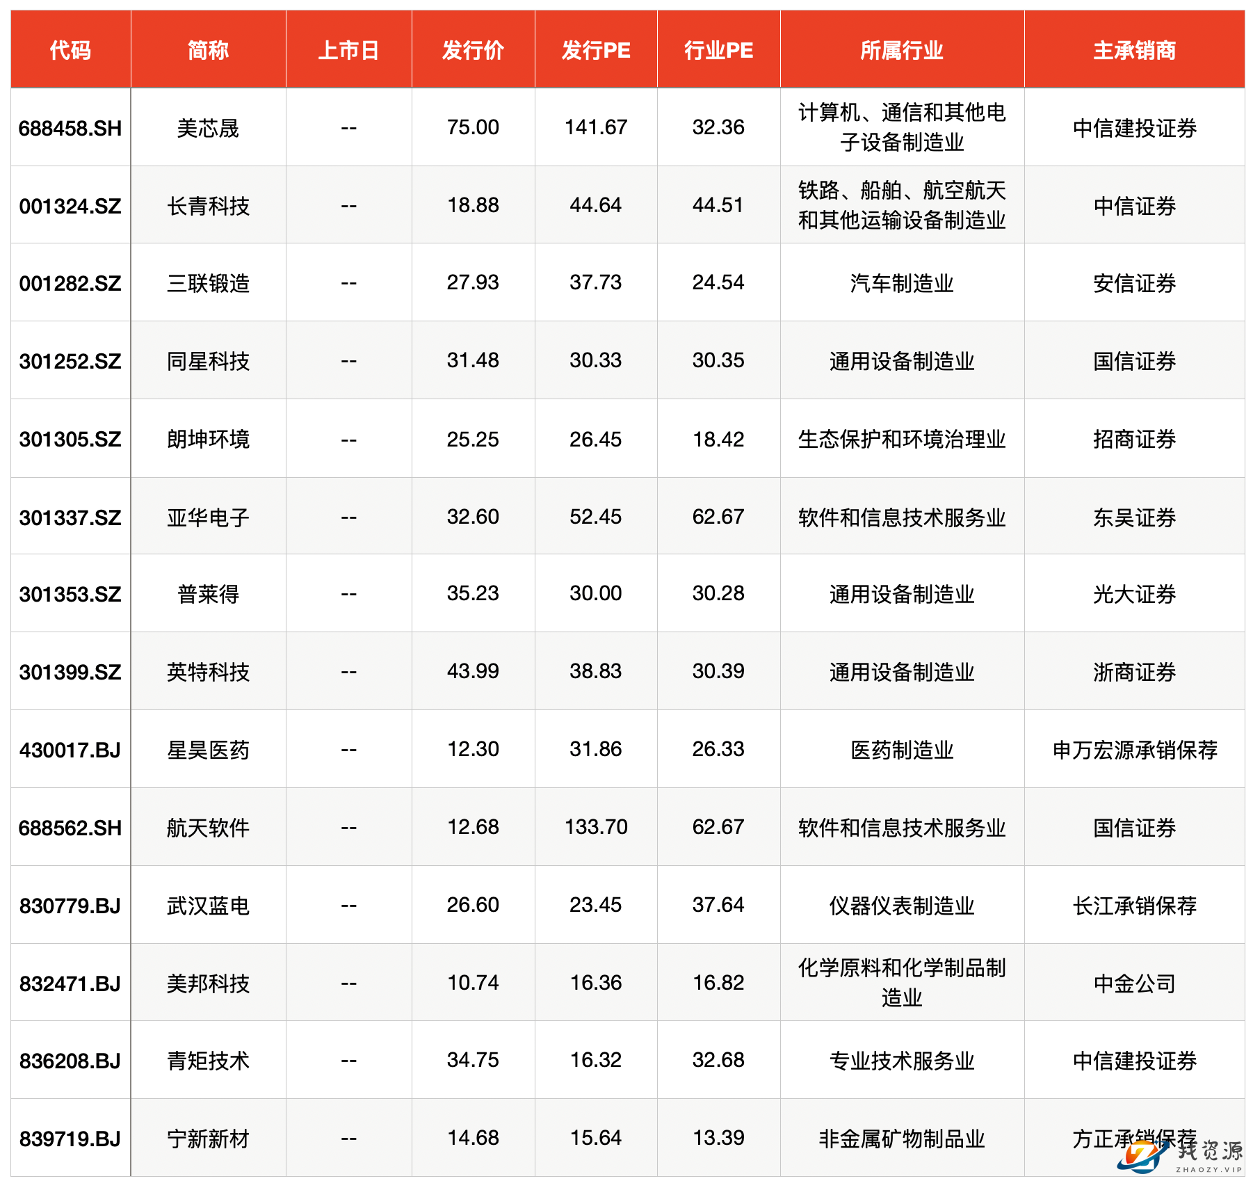Viewport: 1253px width, 1181px height.
Task: Select the 美邦科技 name cell
Action: point(208,983)
